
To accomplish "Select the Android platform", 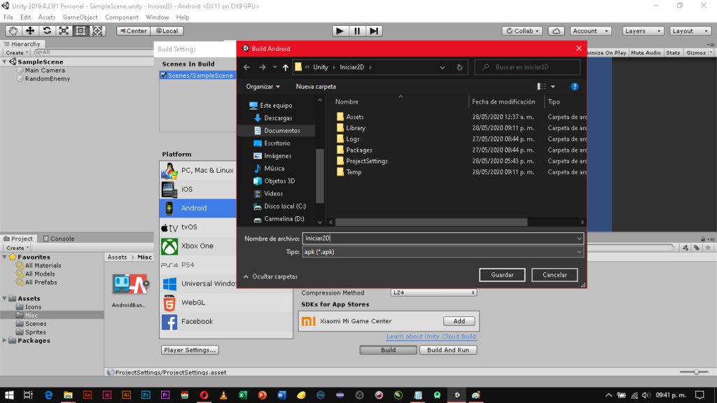I will [198, 208].
